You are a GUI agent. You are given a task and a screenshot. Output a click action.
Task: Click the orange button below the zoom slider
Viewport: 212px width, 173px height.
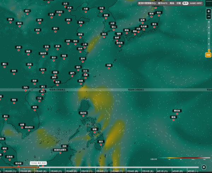click(208, 55)
